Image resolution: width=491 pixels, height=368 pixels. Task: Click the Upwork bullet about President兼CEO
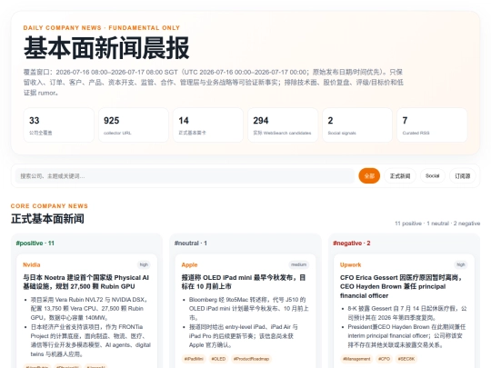(406, 336)
